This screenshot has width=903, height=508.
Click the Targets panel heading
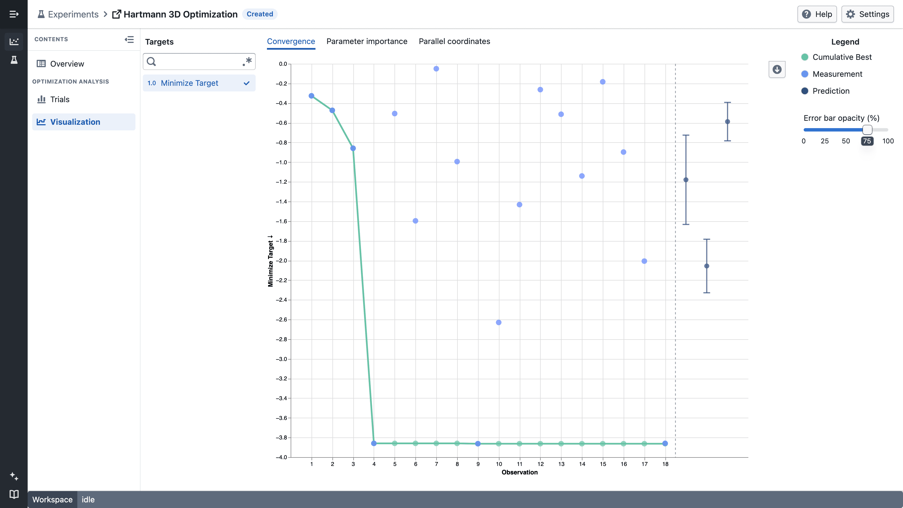(159, 42)
